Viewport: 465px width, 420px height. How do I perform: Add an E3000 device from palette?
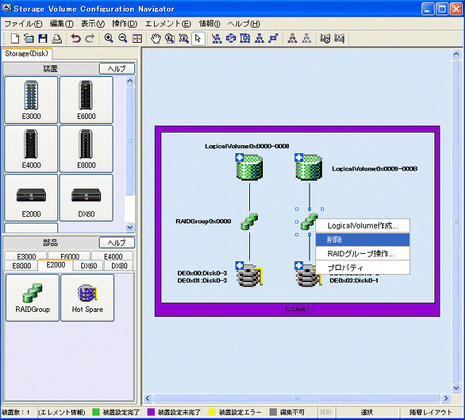pyautogui.click(x=31, y=100)
